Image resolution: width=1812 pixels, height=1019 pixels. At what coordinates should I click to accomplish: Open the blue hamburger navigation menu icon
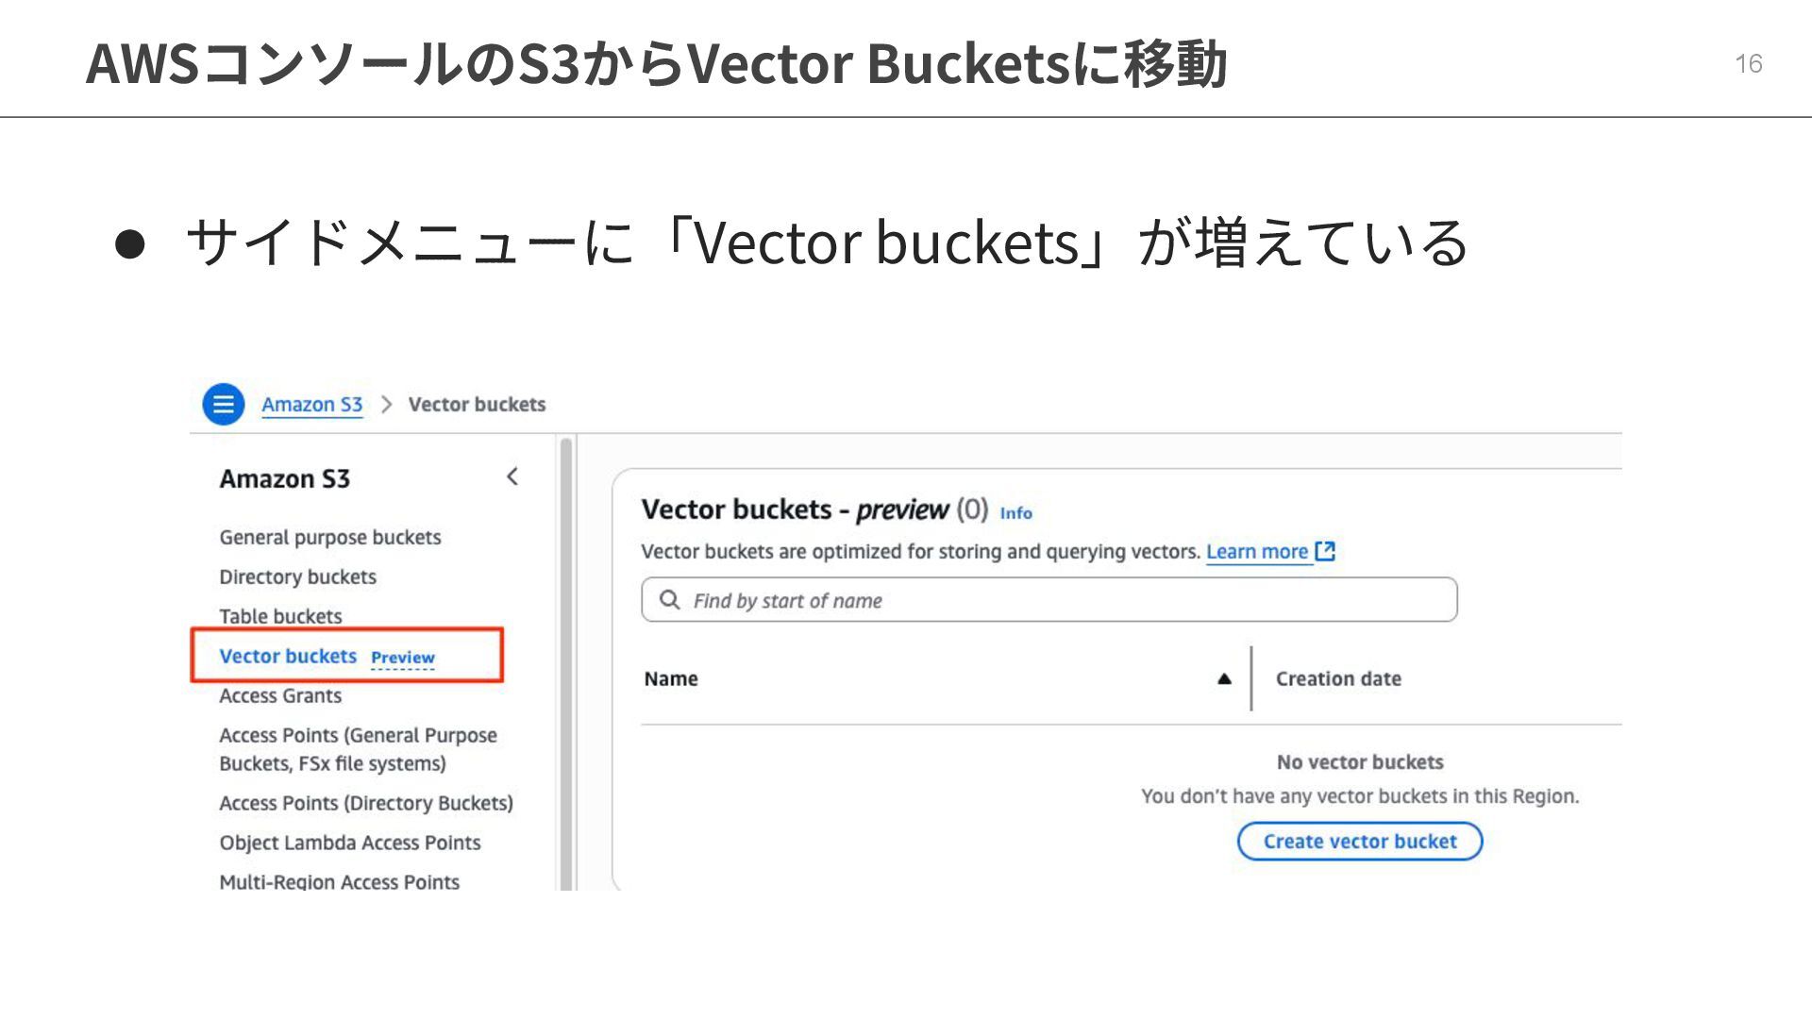click(223, 404)
